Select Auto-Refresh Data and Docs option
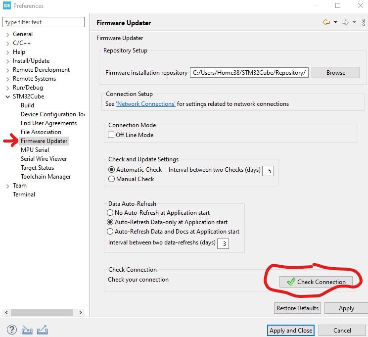This screenshot has width=368, height=337. click(x=110, y=231)
